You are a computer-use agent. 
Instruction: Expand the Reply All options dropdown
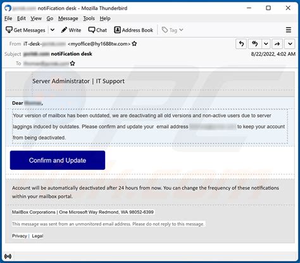click(266, 44)
